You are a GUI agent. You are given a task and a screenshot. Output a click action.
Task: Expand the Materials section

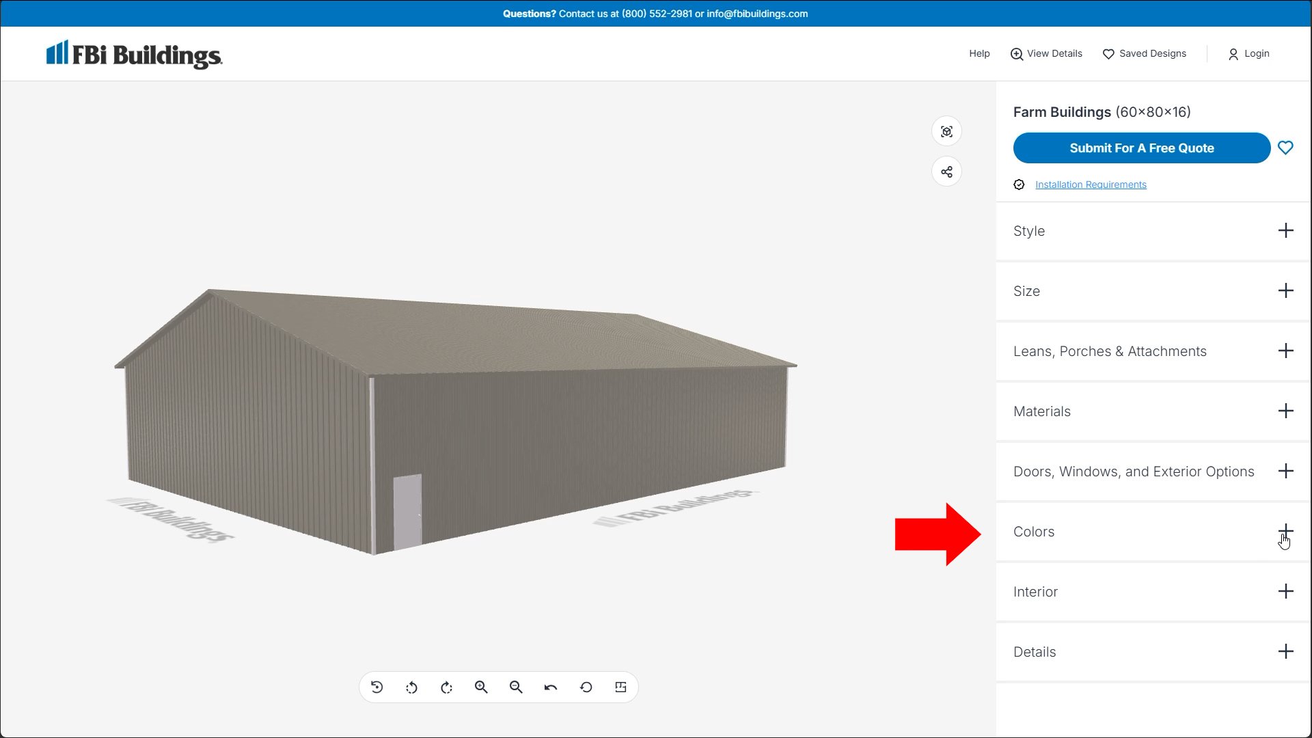point(1285,411)
